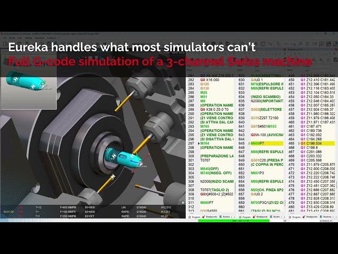Select line 286 M51
This screenshot has height=254, width=338.
point(204,97)
